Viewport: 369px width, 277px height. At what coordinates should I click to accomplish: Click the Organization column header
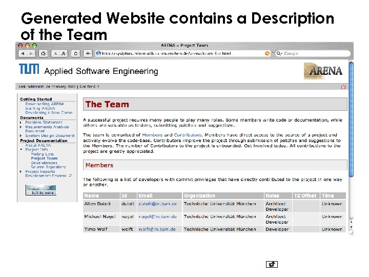tap(223, 196)
